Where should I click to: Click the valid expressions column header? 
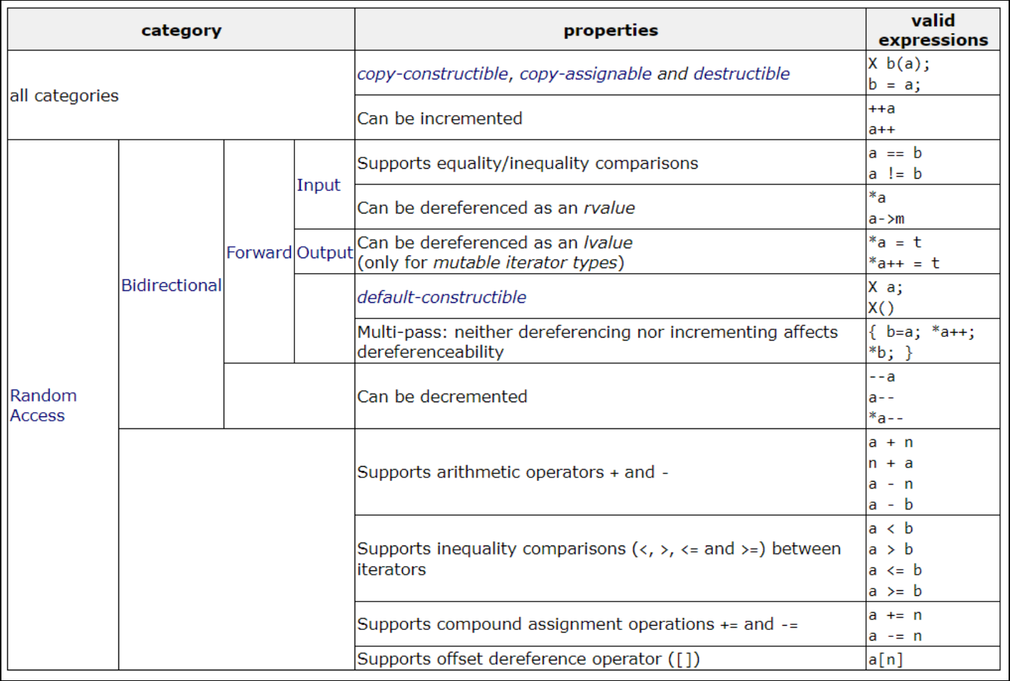(933, 31)
